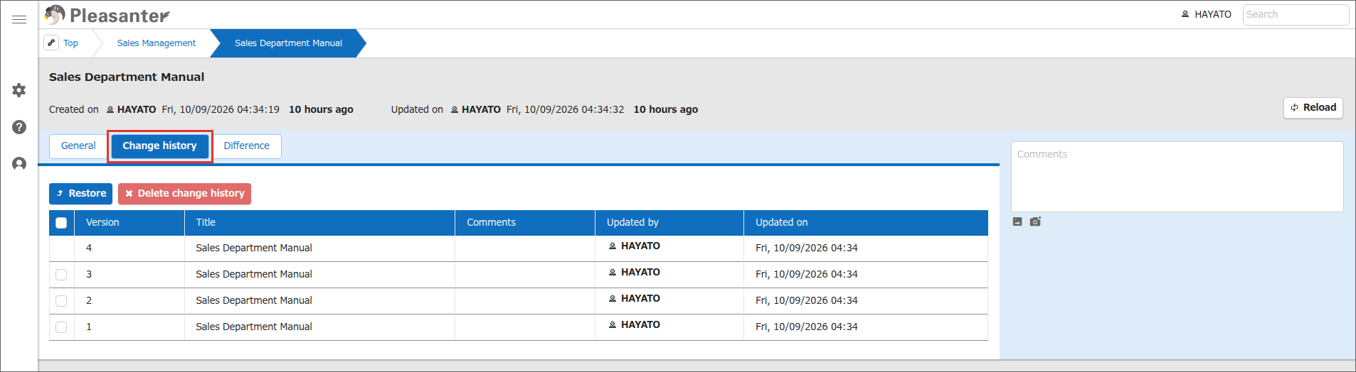This screenshot has height=372, width=1356.
Task: Click Created on HAYATO name
Action: tap(137, 109)
